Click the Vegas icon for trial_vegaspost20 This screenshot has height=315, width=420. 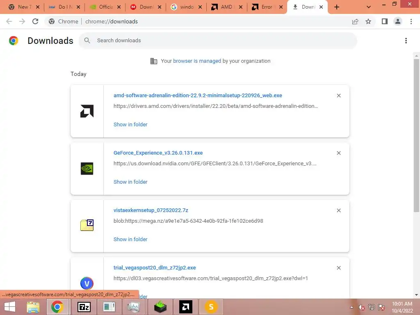coord(87,283)
